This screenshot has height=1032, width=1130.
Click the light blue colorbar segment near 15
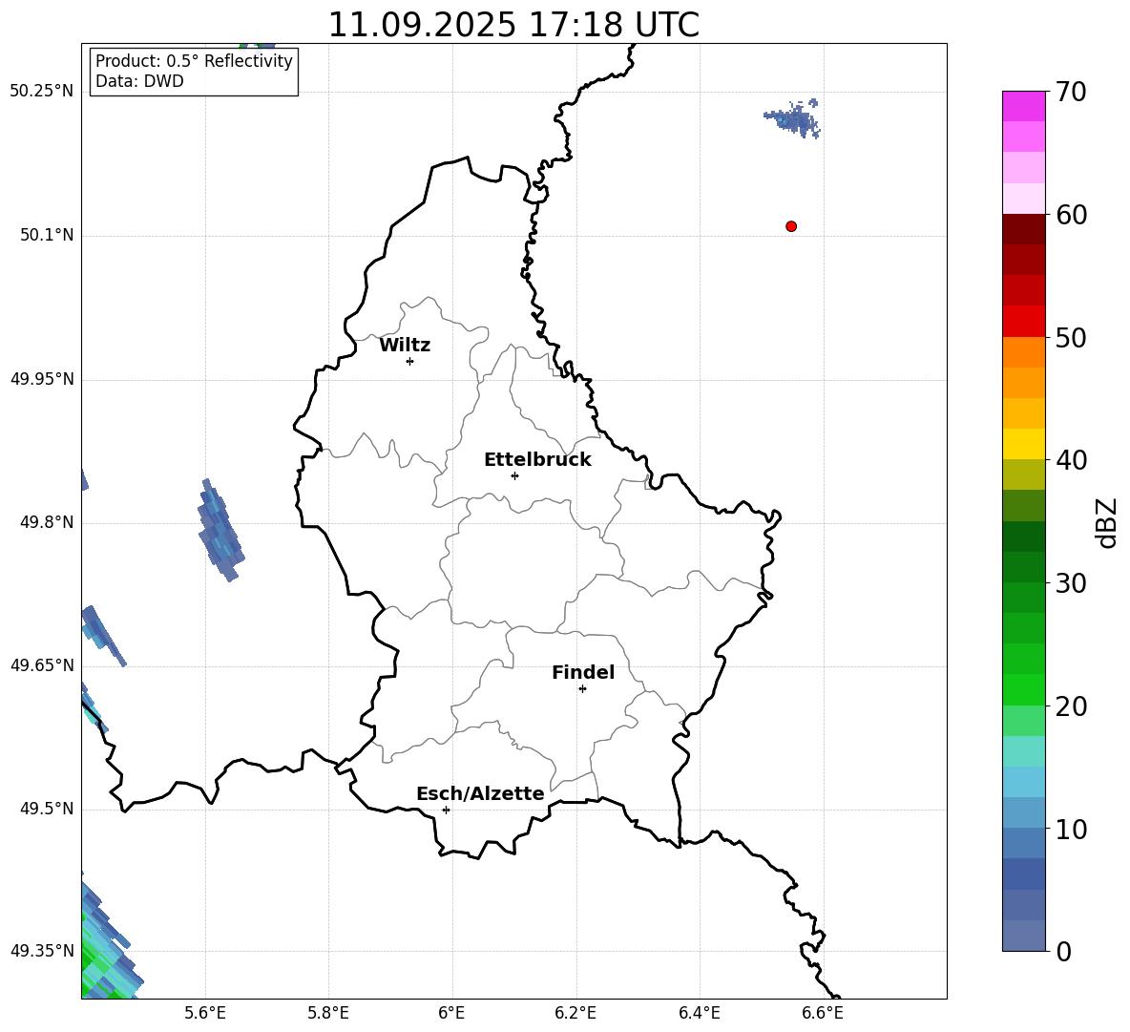tap(1024, 782)
